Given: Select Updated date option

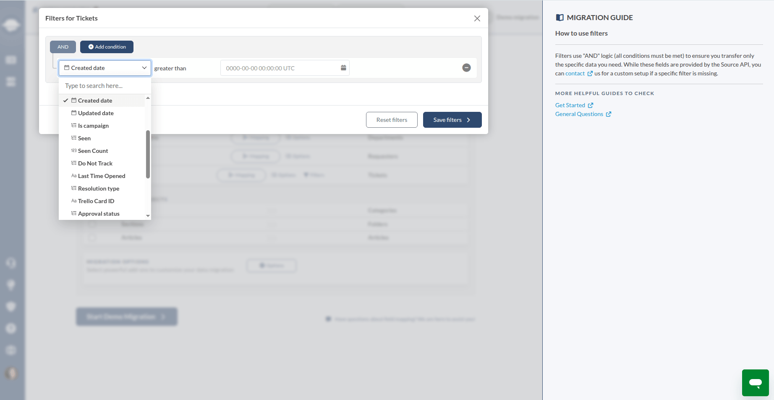Looking at the screenshot, I should coord(102,113).
